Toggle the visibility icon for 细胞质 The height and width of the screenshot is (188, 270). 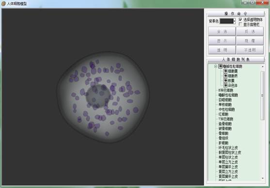coord(225,76)
